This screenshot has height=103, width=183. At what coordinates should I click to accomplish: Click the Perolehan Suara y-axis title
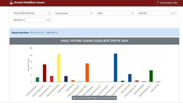click(x=28, y=65)
